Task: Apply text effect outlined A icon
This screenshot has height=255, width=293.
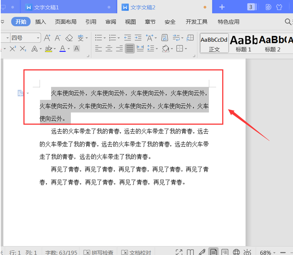Action: [x=34, y=49]
